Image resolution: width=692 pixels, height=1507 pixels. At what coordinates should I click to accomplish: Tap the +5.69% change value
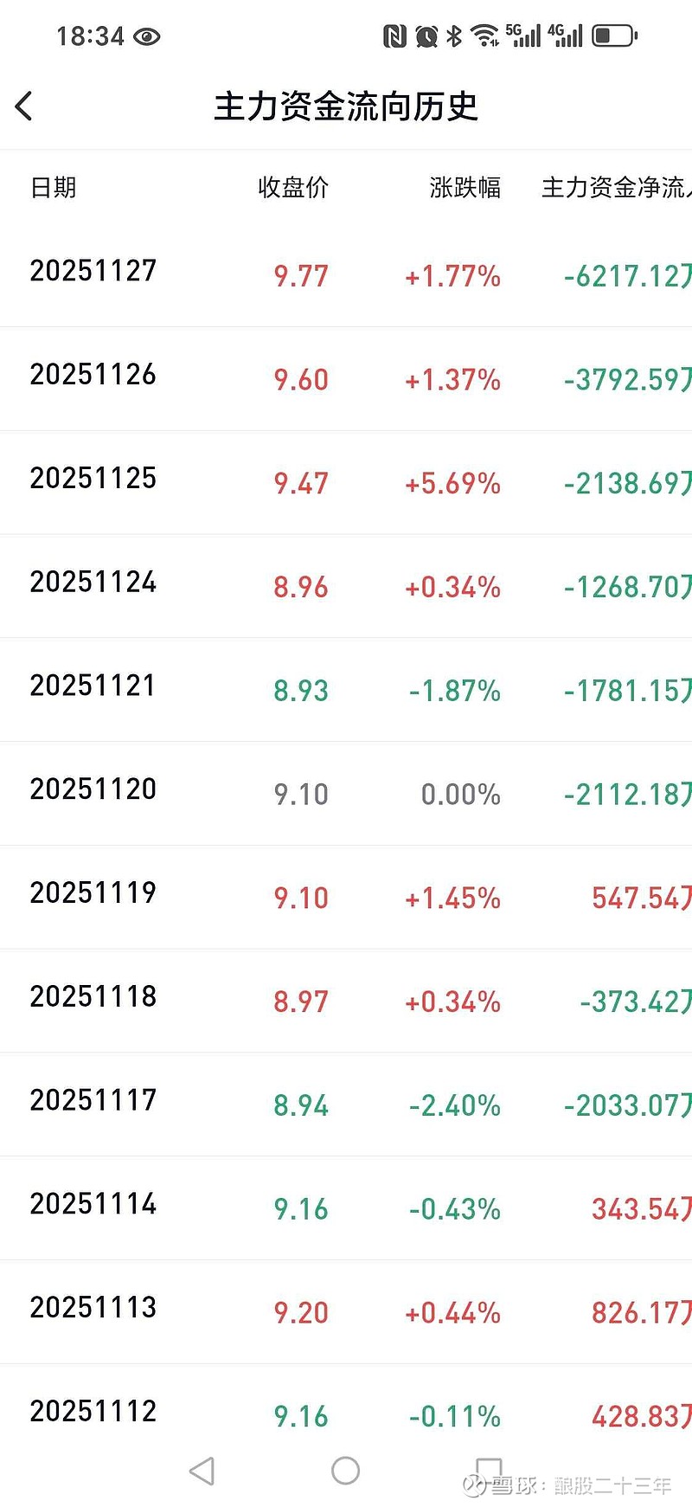(452, 483)
